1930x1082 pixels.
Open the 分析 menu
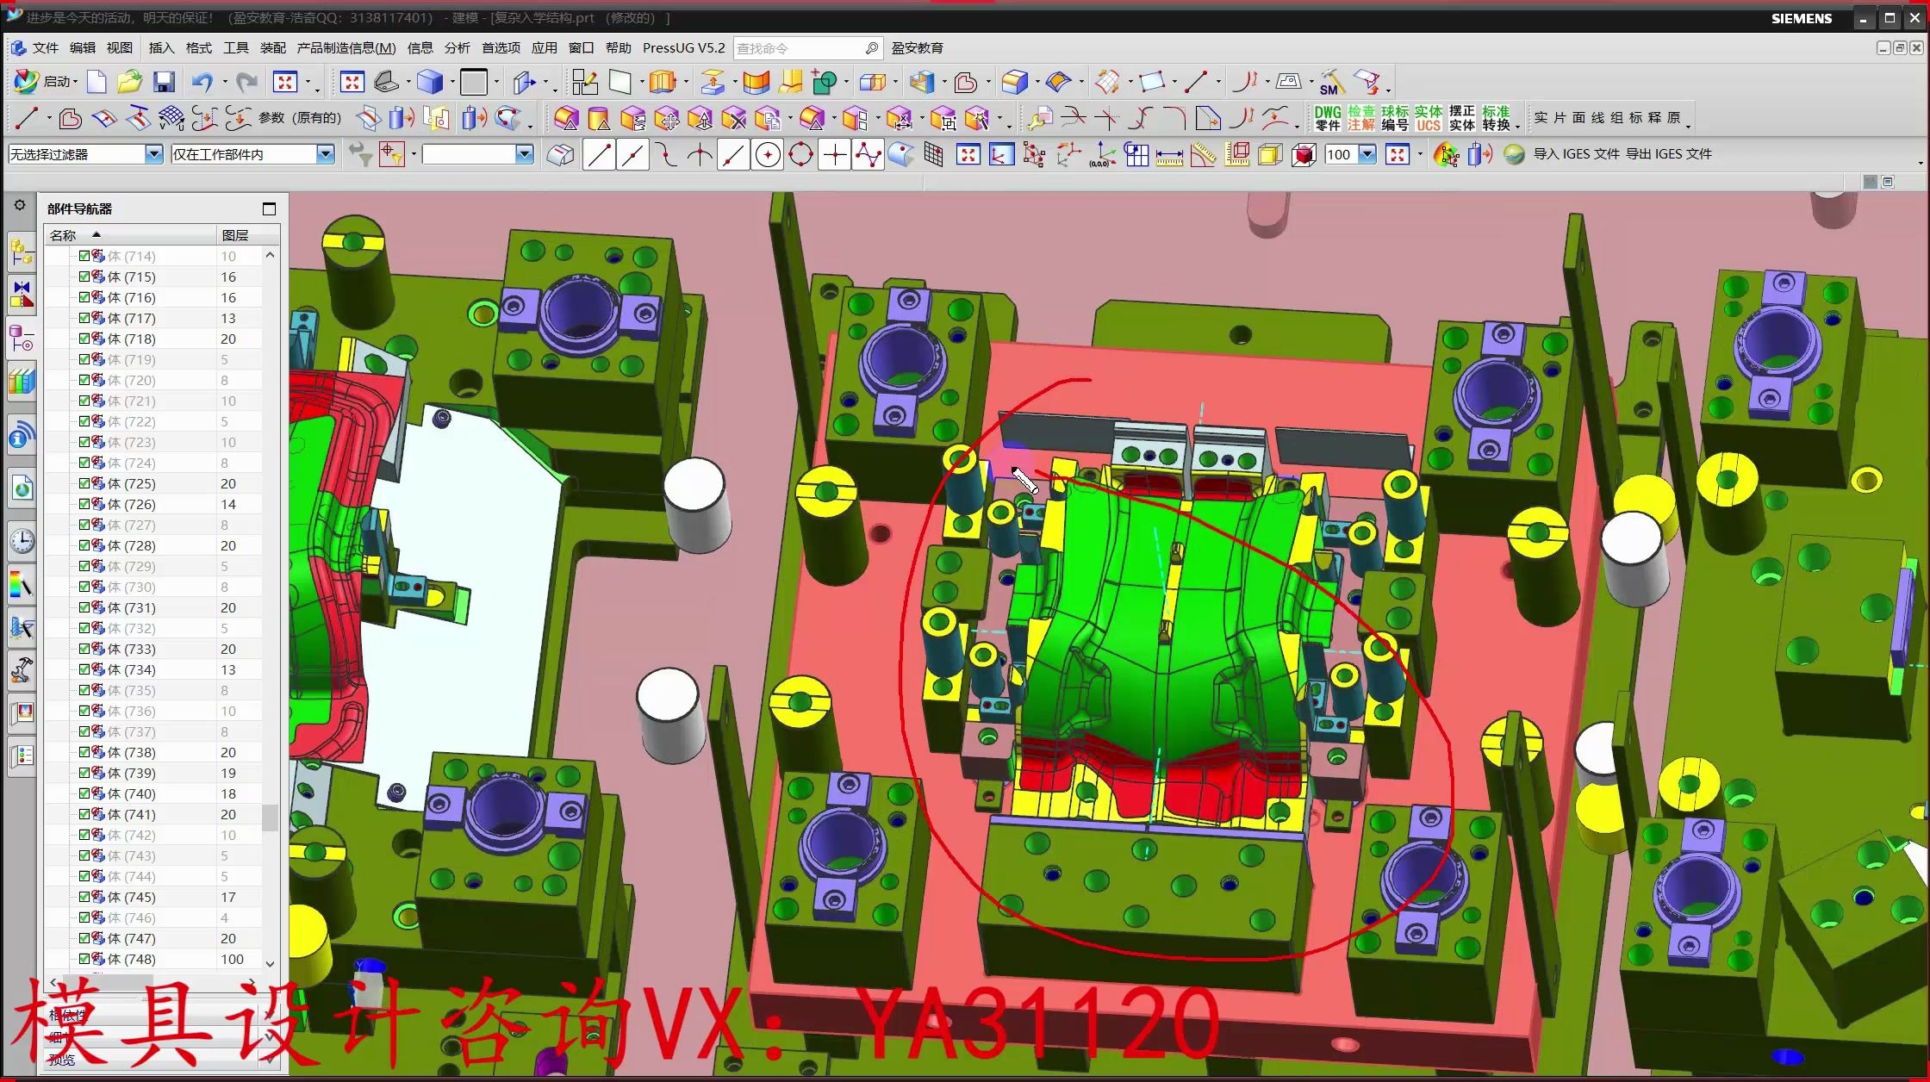pos(457,47)
